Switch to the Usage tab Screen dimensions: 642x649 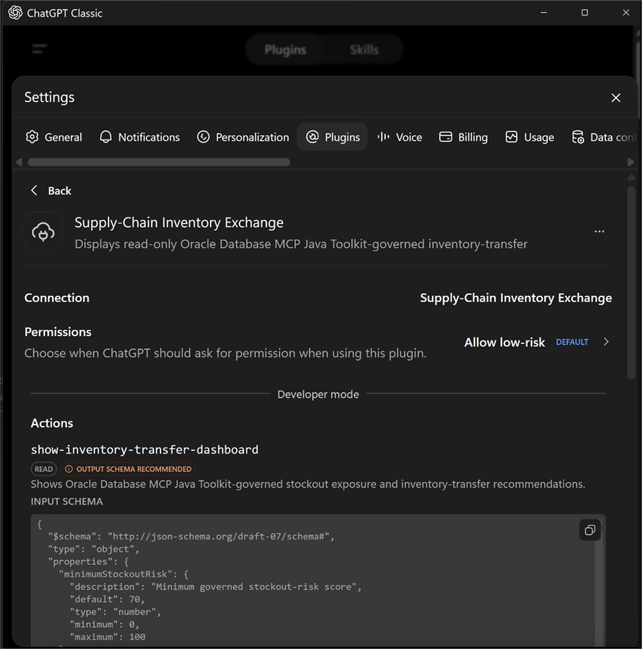pos(530,137)
